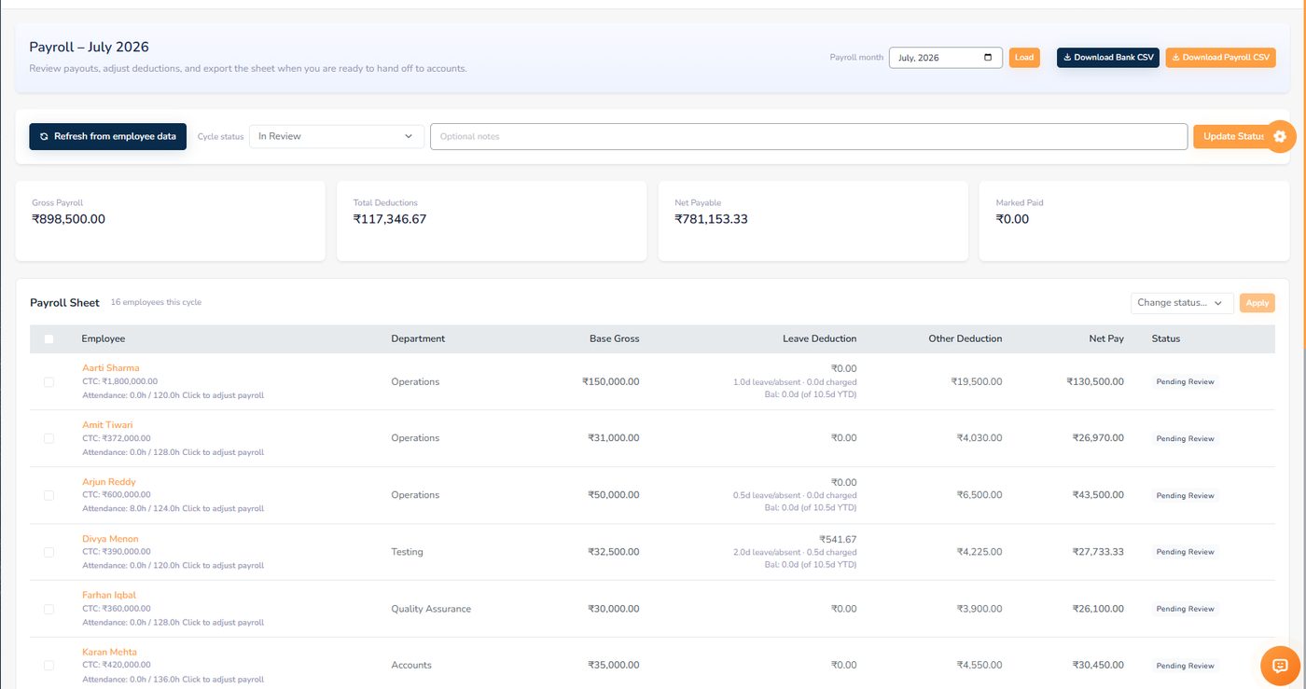This screenshot has width=1306, height=689.
Task: Open Farhan Iqbal employee link
Action: point(109,595)
